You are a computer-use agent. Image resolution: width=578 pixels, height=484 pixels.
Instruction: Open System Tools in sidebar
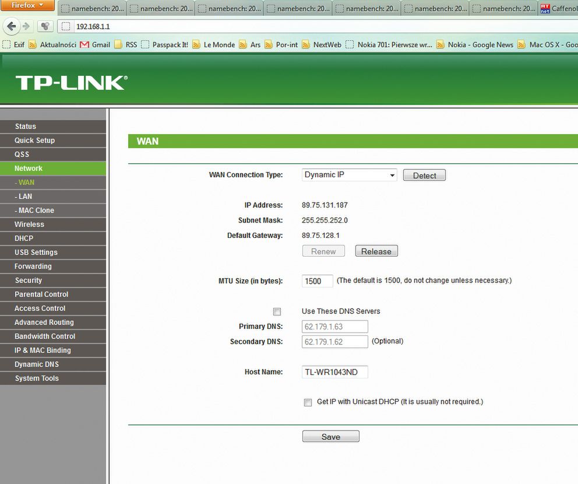(x=52, y=378)
